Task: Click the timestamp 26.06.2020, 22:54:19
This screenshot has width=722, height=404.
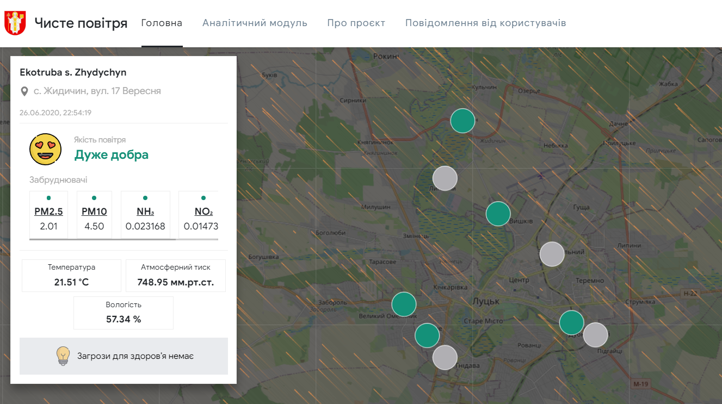Action: (55, 113)
